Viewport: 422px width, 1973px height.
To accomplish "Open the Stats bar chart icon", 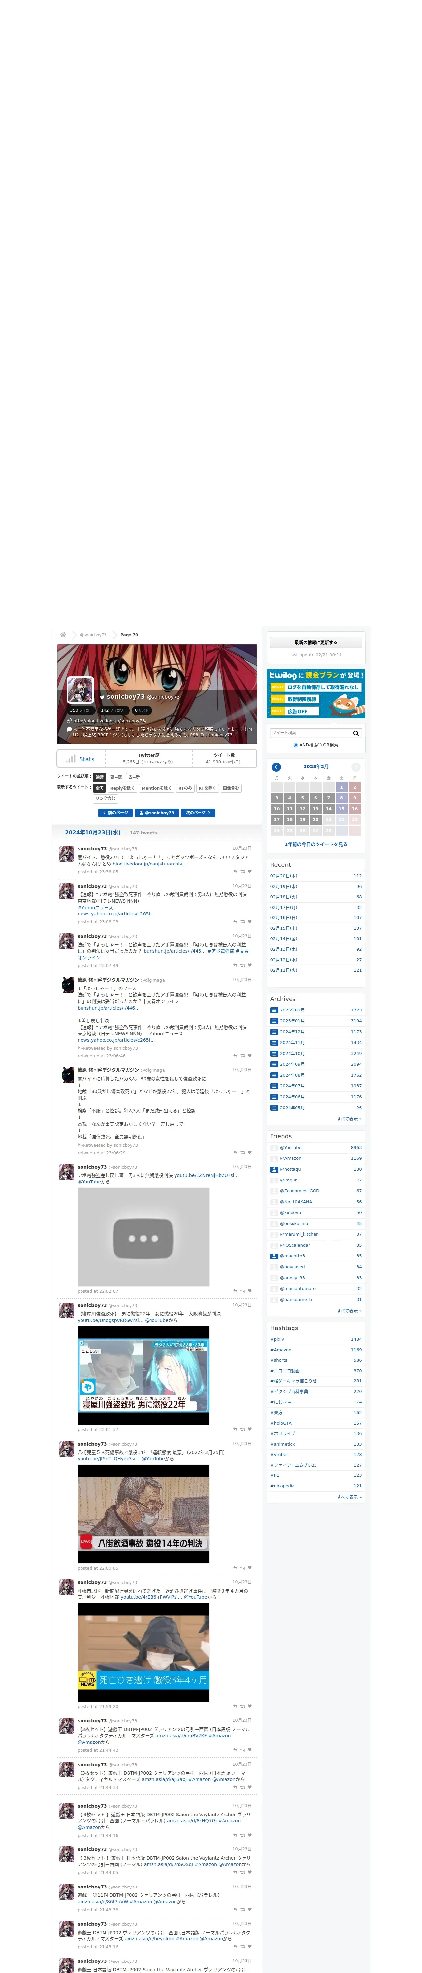I will (x=70, y=758).
